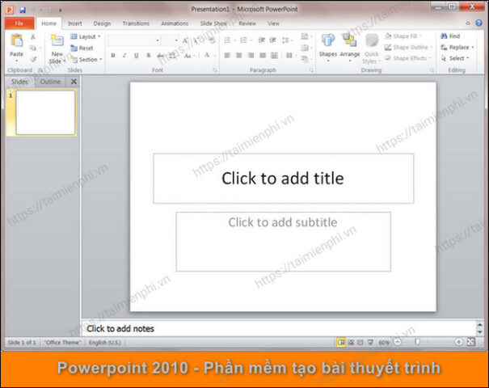Switch to the Animations tab
Viewport: 489px width, 388px height.
coord(175,23)
